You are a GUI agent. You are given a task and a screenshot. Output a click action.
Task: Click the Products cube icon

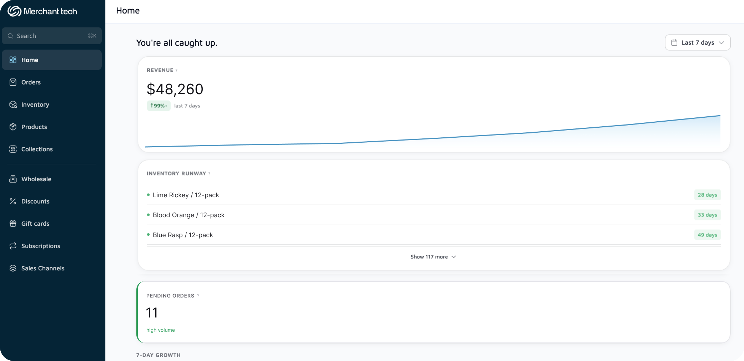[x=13, y=127]
